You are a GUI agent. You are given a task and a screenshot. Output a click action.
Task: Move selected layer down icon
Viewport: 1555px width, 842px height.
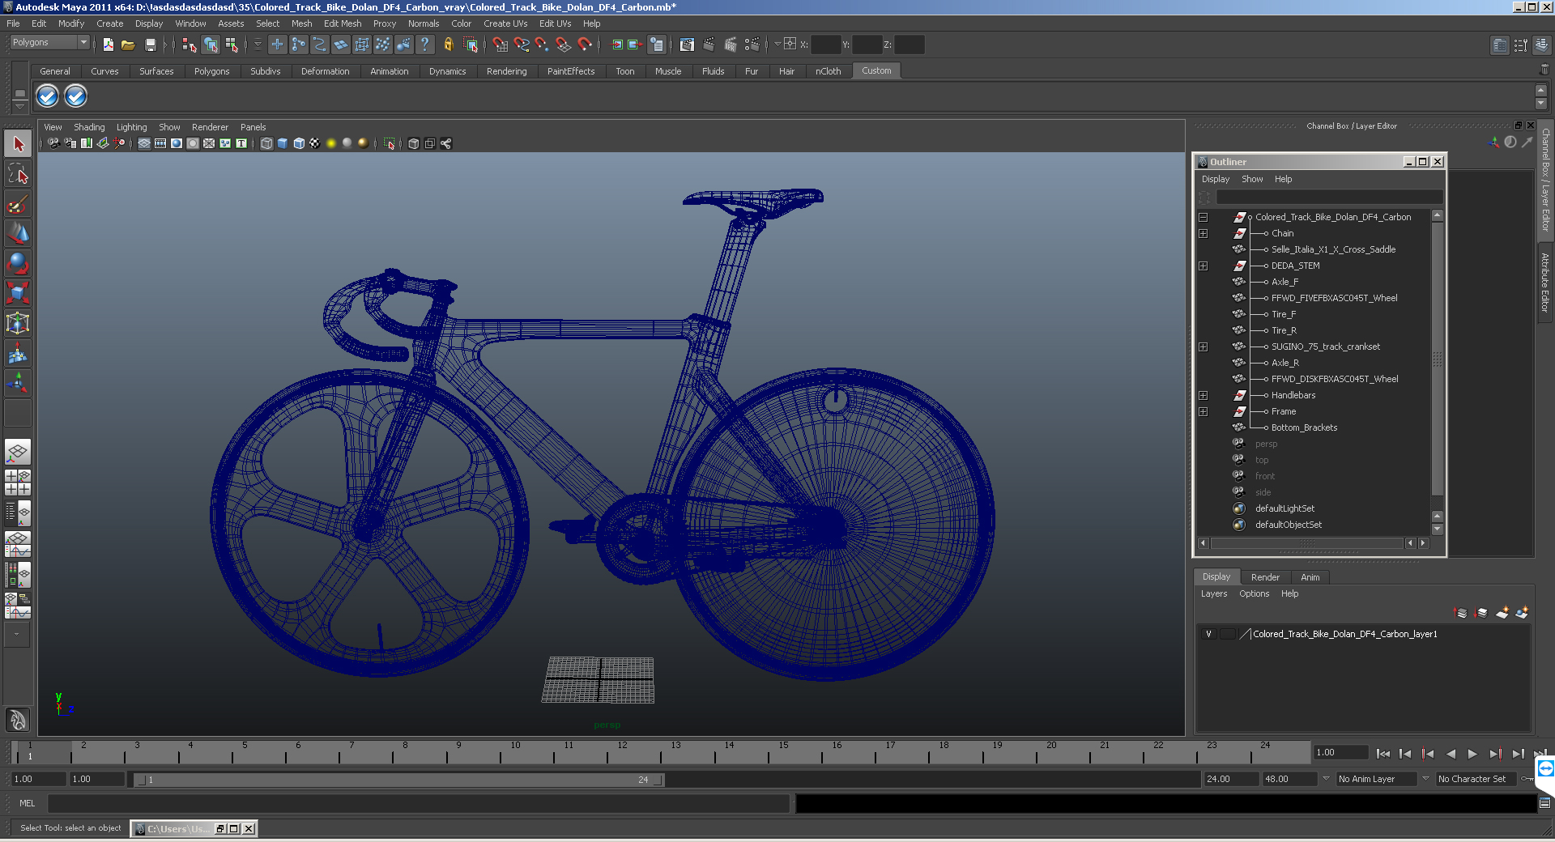tap(1481, 613)
